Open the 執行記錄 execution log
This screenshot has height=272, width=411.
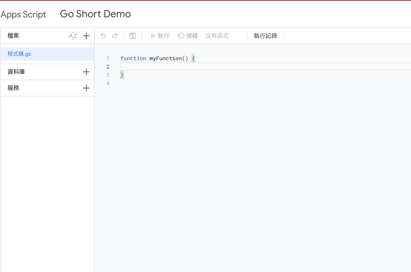point(265,36)
